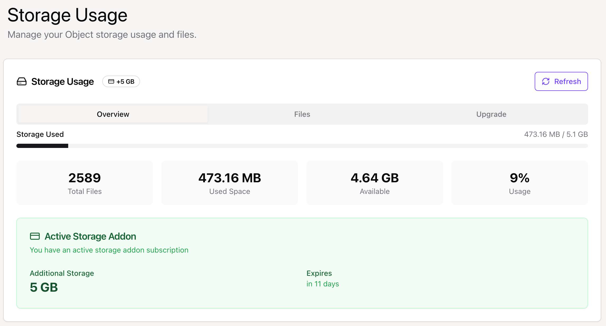
Task: Click the refresh arrows icon inside the Refresh button
Action: tap(546, 81)
